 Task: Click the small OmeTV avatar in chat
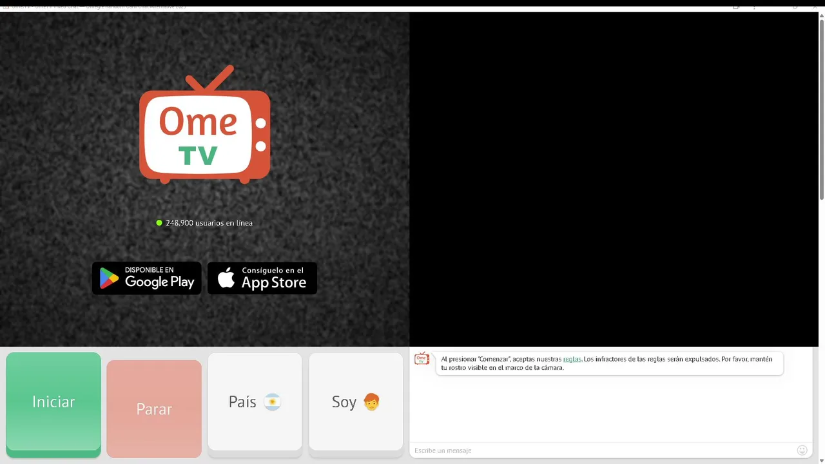click(x=422, y=358)
